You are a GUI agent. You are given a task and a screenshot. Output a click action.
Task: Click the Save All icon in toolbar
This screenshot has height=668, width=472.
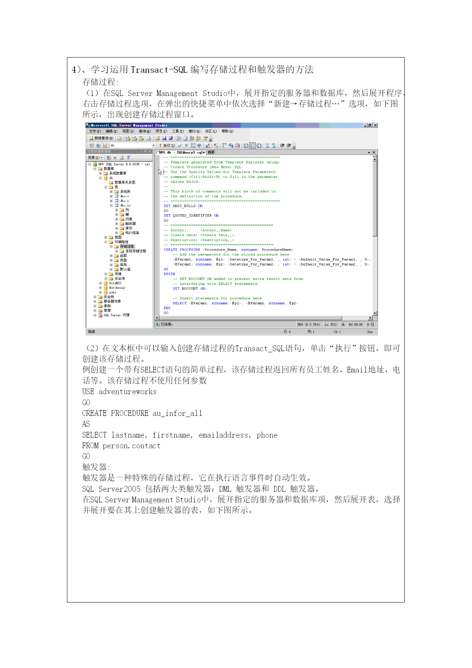pos(171,138)
